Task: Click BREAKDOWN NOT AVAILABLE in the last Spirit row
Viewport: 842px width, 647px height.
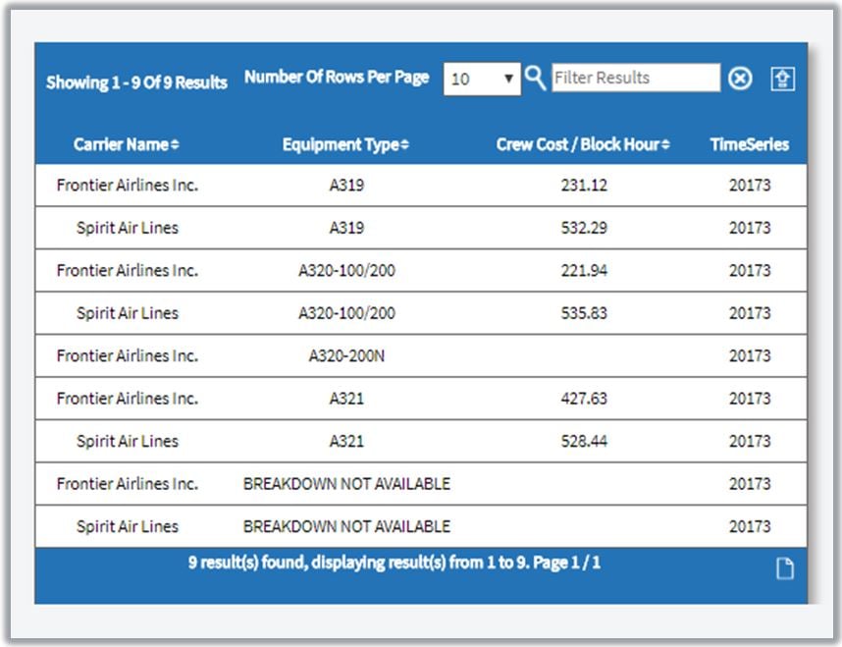Action: (x=346, y=526)
